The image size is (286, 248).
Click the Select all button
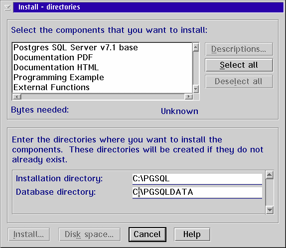[239, 65]
